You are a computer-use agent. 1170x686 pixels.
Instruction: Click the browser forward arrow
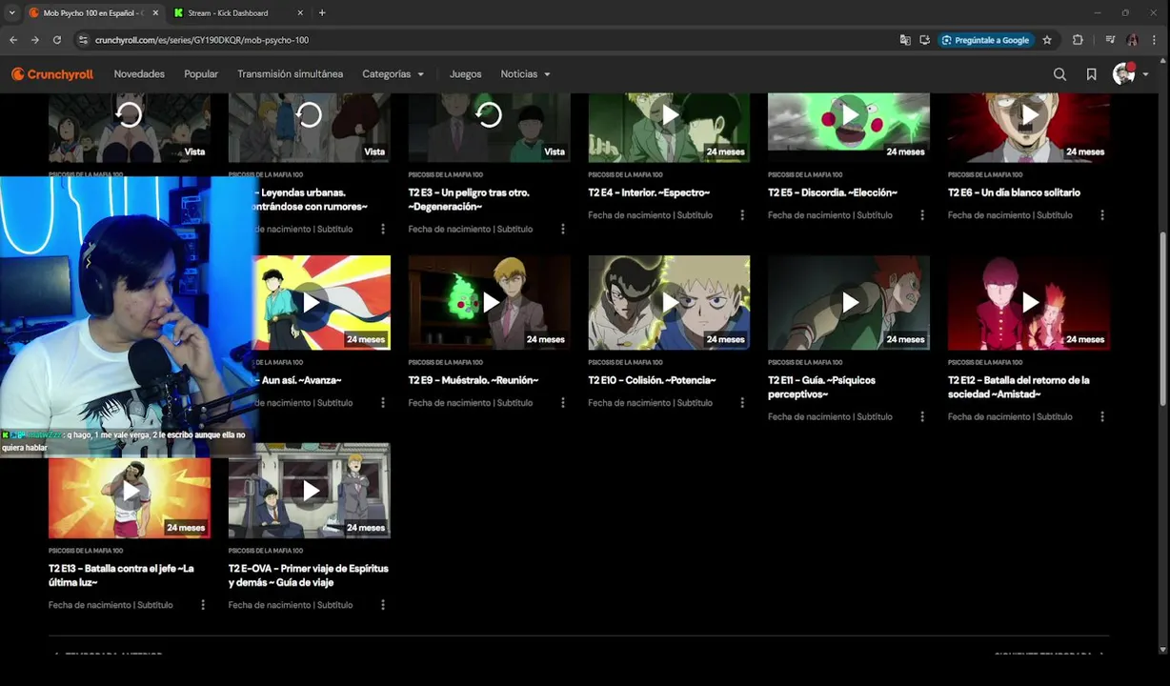point(35,40)
